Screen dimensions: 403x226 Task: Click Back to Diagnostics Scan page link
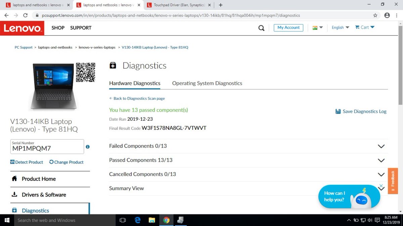137,99
